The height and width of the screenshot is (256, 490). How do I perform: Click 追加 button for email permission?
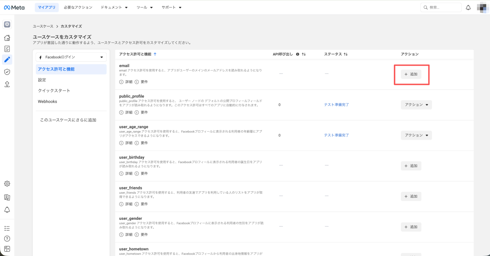[x=411, y=74]
